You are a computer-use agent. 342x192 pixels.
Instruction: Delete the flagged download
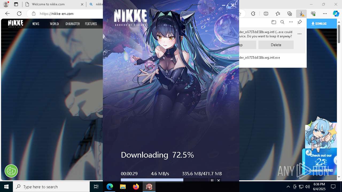pyautogui.click(x=276, y=45)
